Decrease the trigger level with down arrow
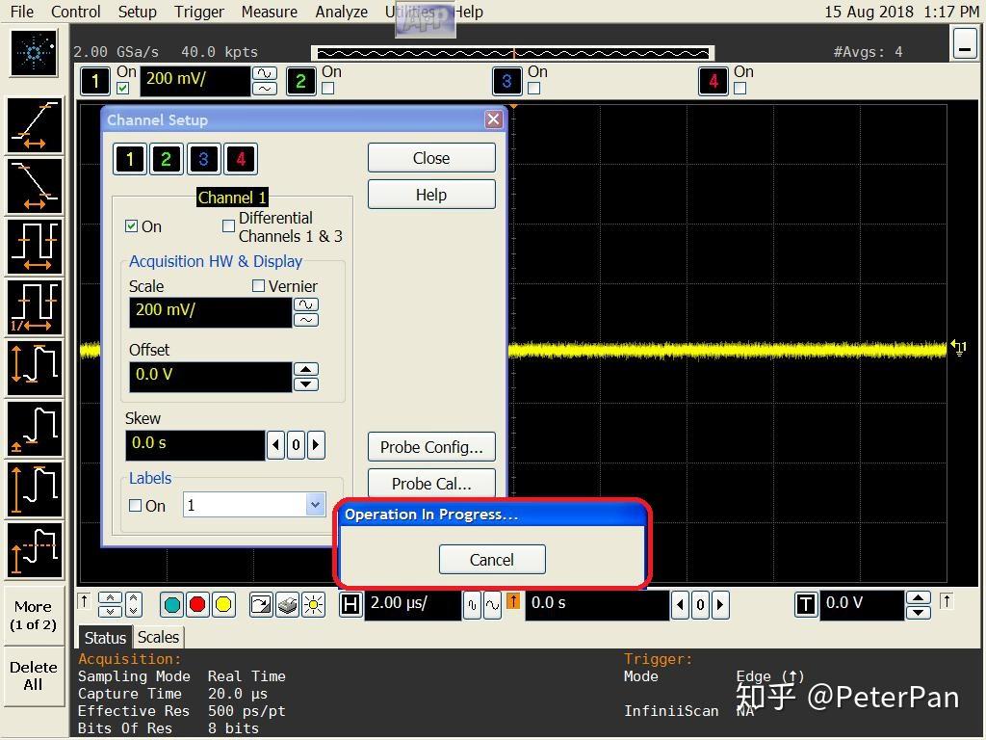986x740 pixels. (x=919, y=612)
